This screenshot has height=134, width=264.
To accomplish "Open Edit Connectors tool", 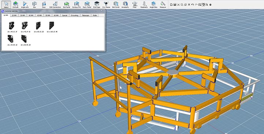I will tap(55, 4).
